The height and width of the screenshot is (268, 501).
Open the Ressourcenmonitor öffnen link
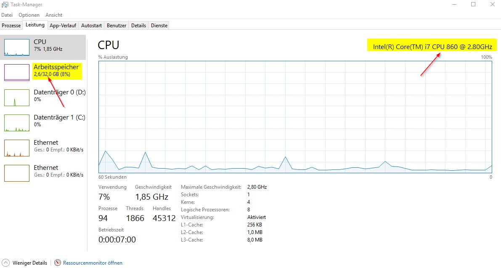tap(93, 263)
